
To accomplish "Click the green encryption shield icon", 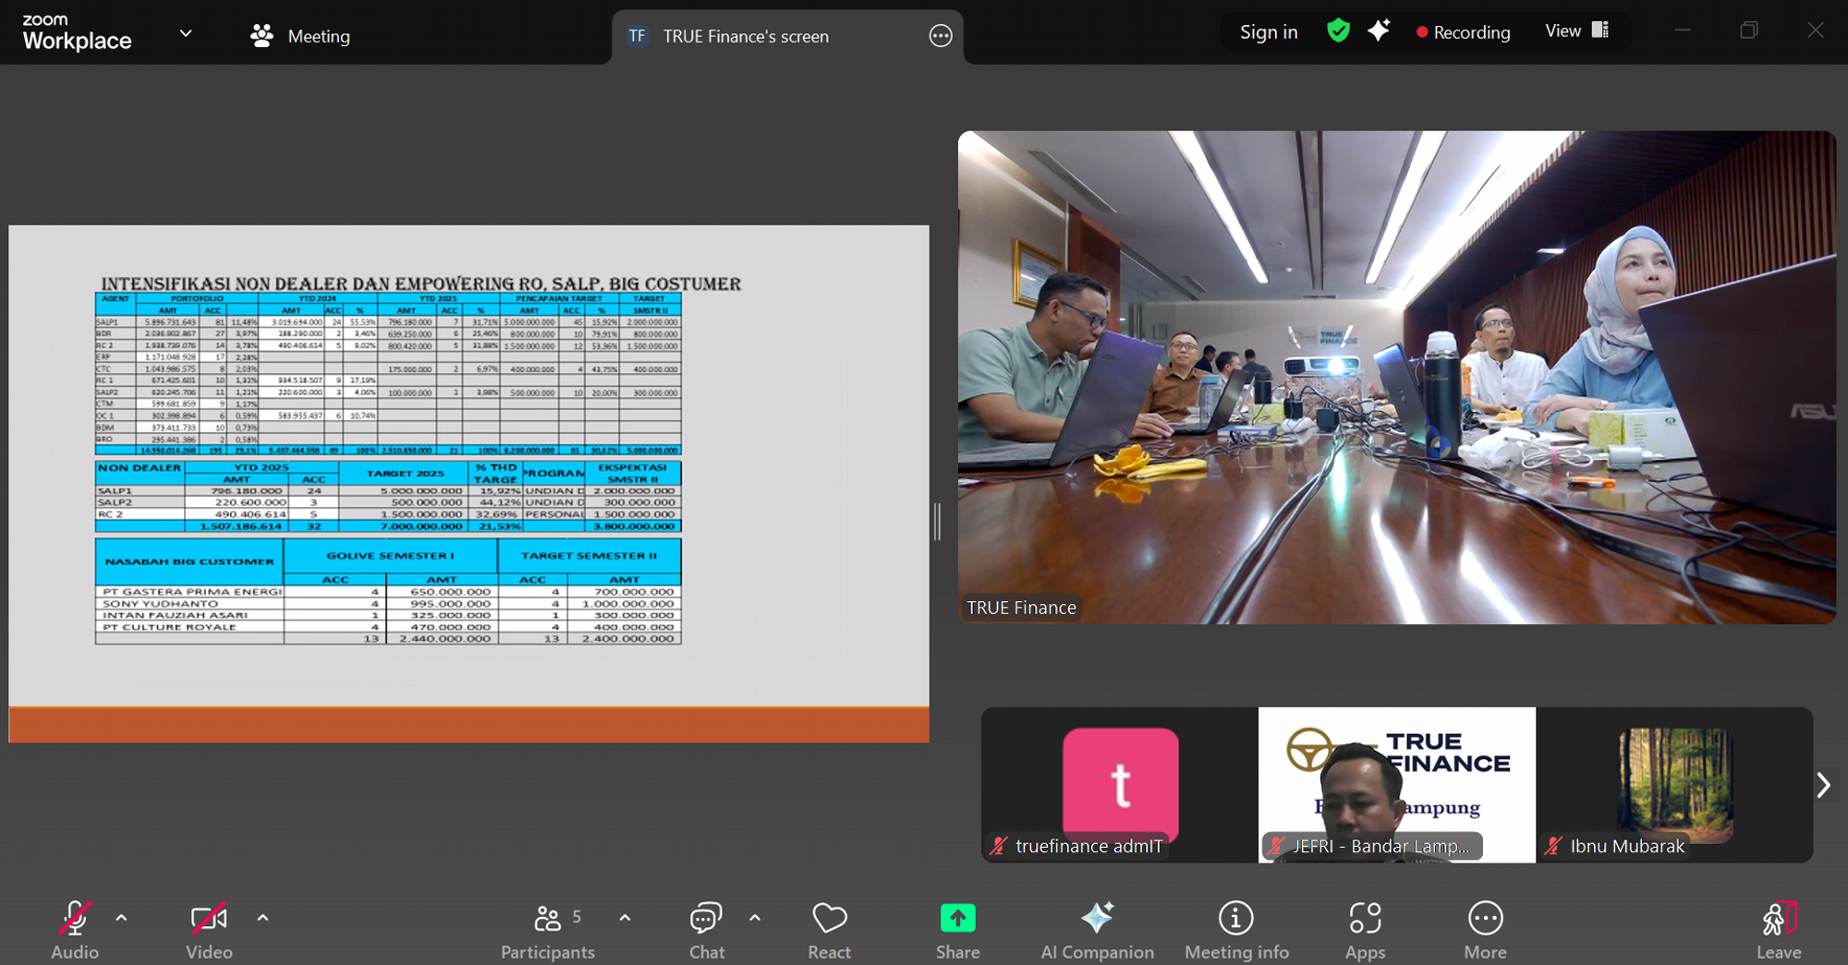I will (x=1338, y=31).
